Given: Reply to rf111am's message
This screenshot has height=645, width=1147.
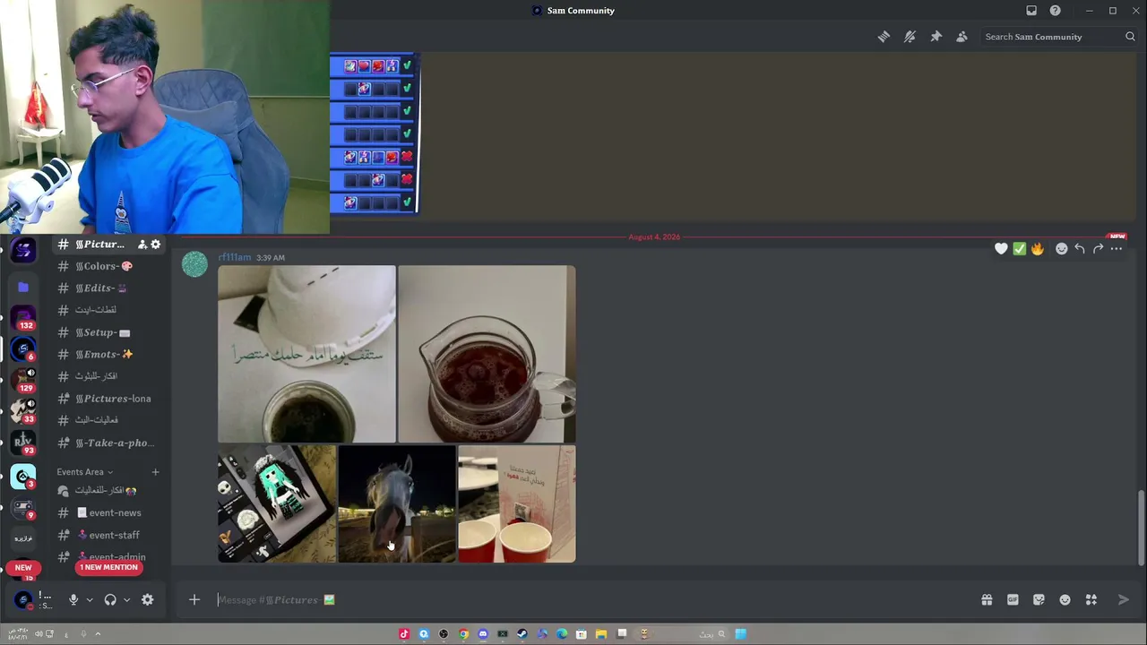Looking at the screenshot, I should (1080, 249).
